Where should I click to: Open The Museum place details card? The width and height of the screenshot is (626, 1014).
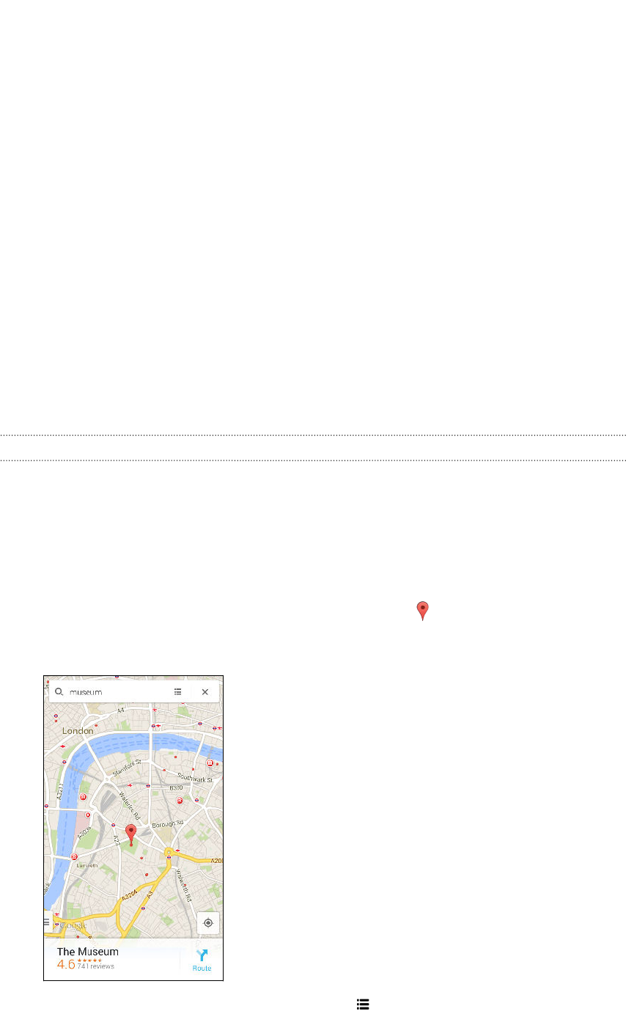133,959
